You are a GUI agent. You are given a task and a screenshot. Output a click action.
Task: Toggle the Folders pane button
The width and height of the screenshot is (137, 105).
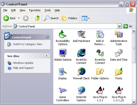[69, 18]
